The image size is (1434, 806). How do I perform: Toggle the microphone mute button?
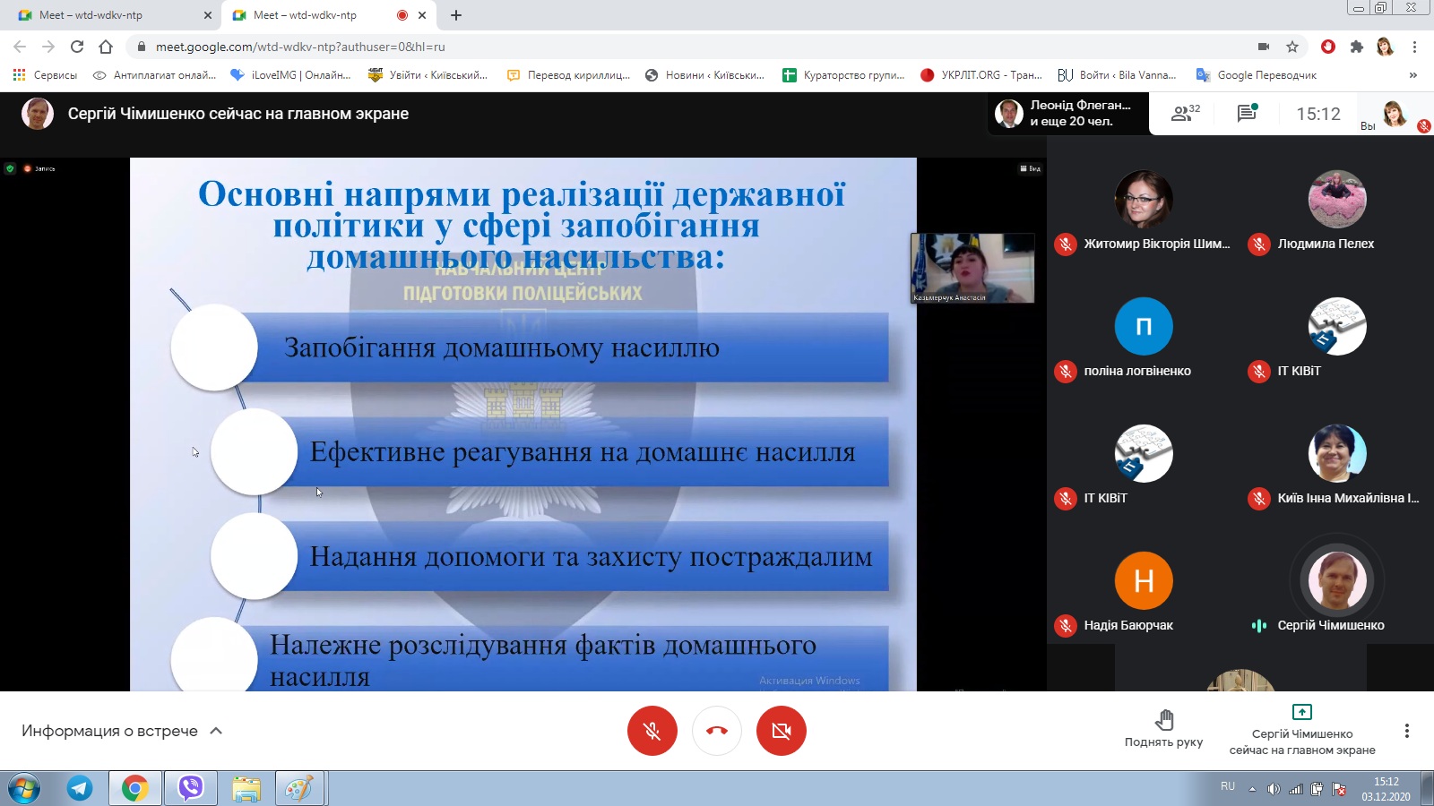[652, 731]
